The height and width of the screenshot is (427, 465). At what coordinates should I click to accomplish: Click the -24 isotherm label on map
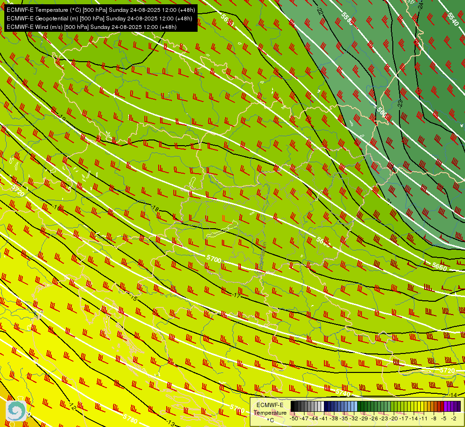pyautogui.click(x=420, y=6)
